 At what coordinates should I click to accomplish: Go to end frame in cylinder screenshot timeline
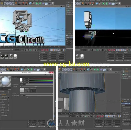[94, 116]
